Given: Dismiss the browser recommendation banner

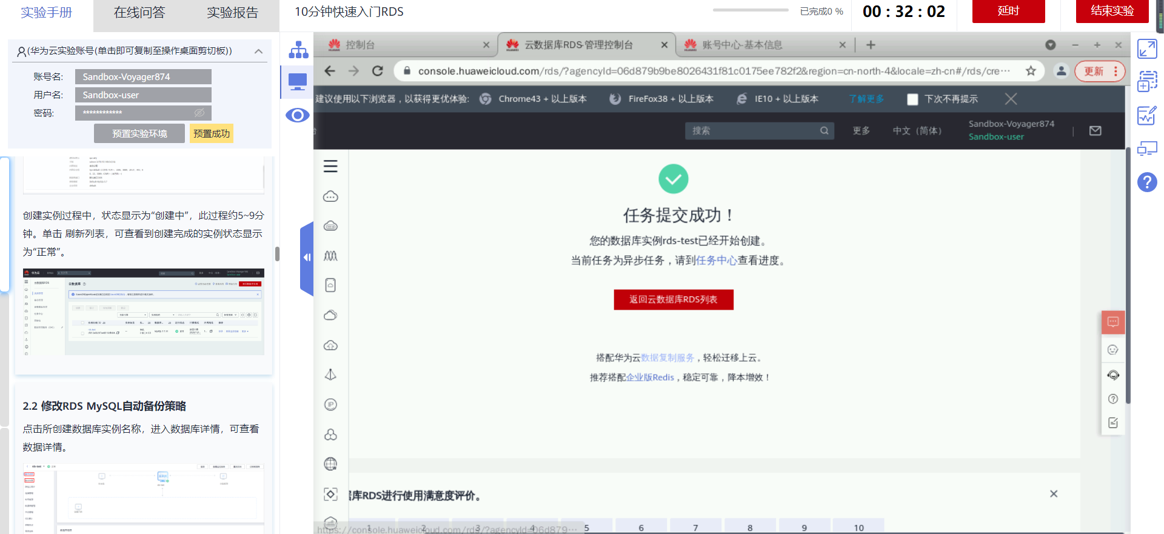Looking at the screenshot, I should point(1011,99).
